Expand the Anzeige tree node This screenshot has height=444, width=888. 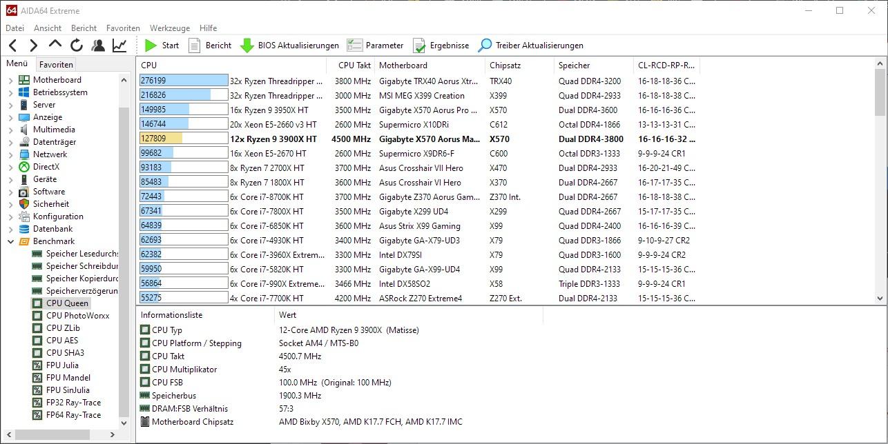10,117
